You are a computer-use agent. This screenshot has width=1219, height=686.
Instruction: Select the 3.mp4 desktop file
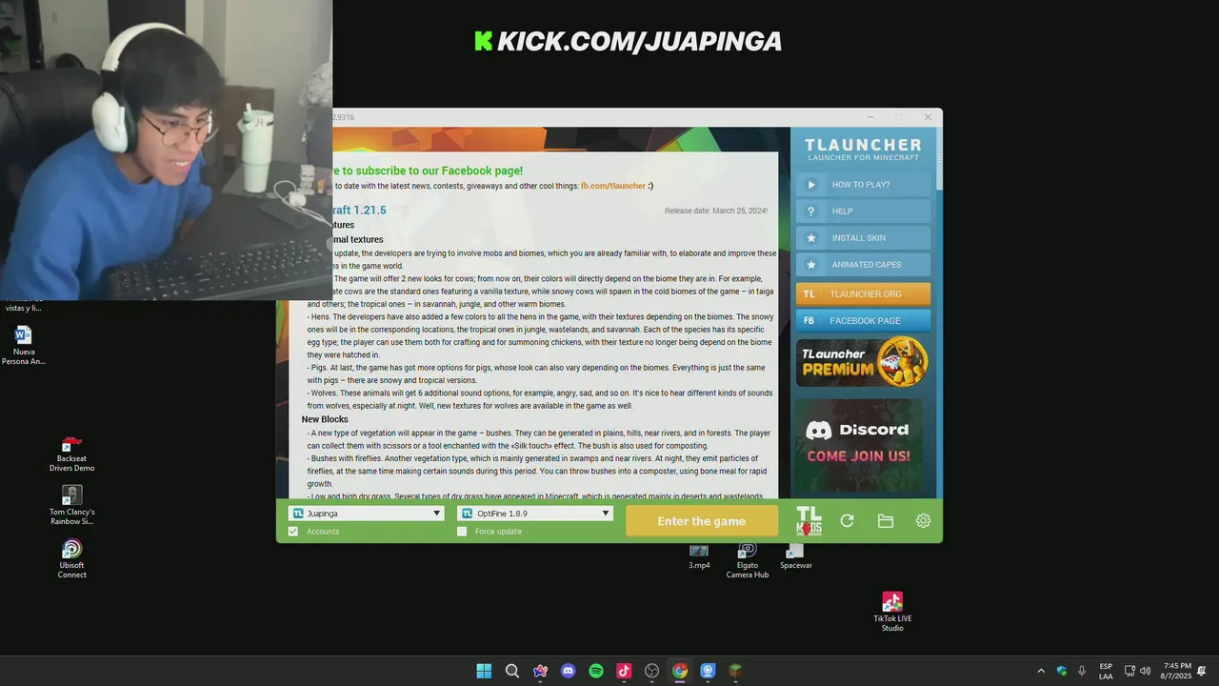coord(699,556)
